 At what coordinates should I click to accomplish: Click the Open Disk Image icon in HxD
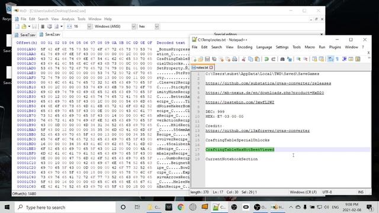57,26
